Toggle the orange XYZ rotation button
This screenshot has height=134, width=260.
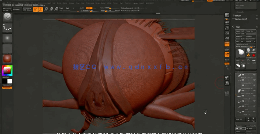(x=227, y=64)
